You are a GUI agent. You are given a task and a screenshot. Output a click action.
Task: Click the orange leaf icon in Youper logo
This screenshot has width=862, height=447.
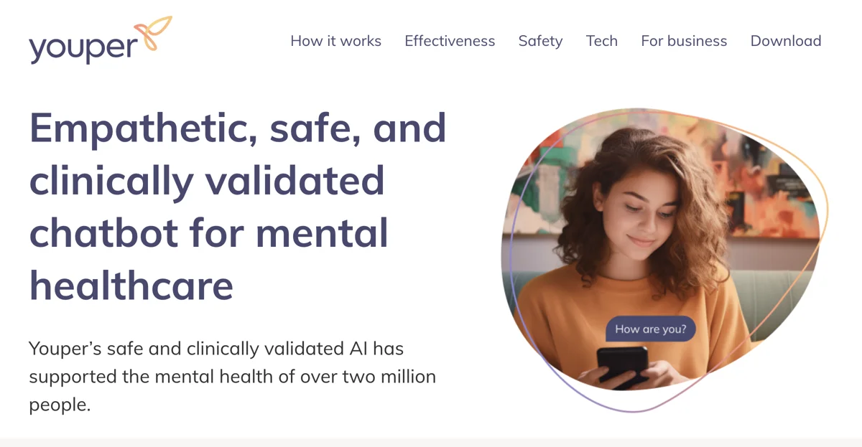pyautogui.click(x=153, y=33)
